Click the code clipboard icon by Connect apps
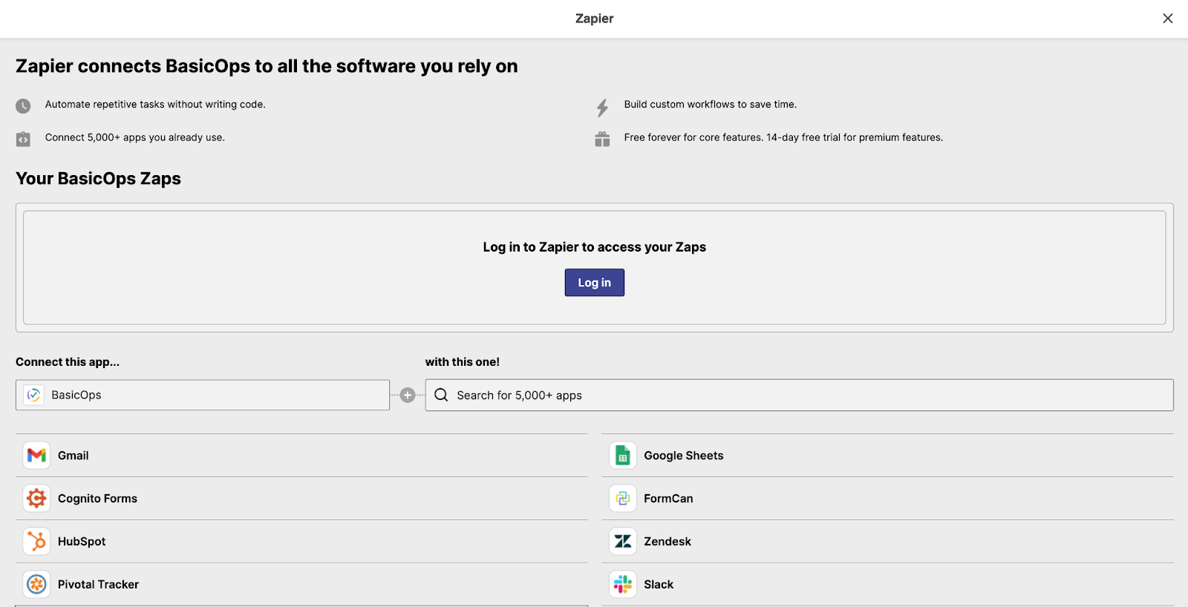Viewport: 1188px width, 607px height. pos(23,139)
